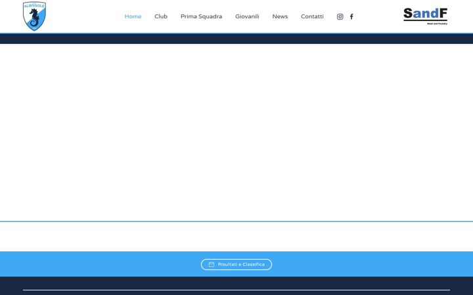Click the Albissole seahorse club crest logo
473x295 pixels.
point(34,16)
